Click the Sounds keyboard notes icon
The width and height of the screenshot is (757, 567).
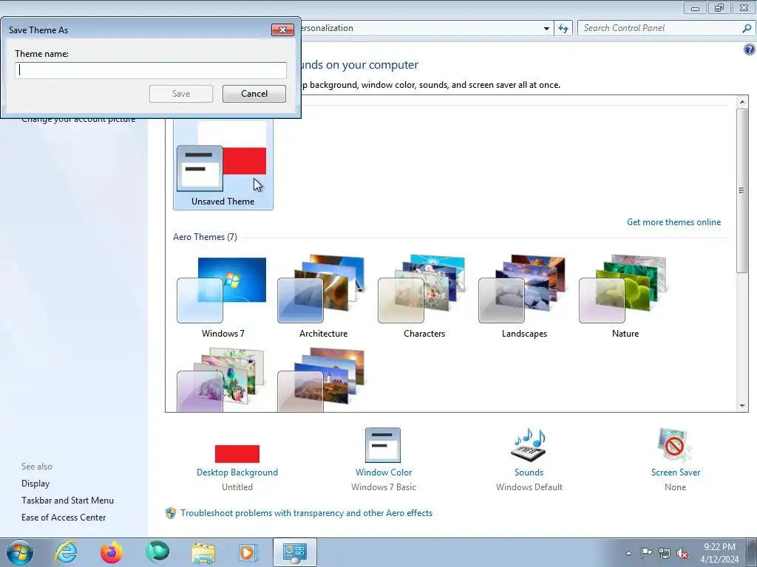(x=529, y=445)
